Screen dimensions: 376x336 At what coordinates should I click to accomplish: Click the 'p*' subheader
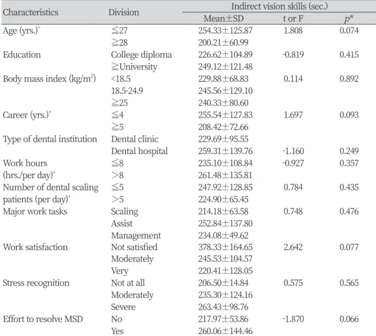[349, 19]
